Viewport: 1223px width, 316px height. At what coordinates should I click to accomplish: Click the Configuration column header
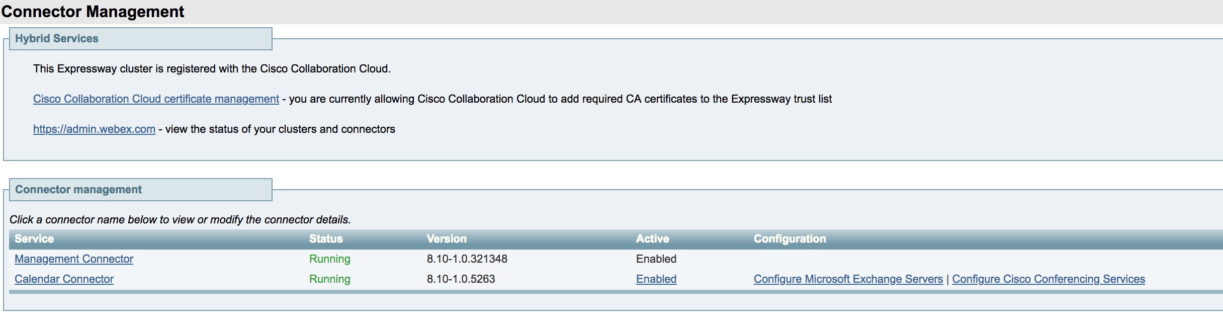pos(790,239)
